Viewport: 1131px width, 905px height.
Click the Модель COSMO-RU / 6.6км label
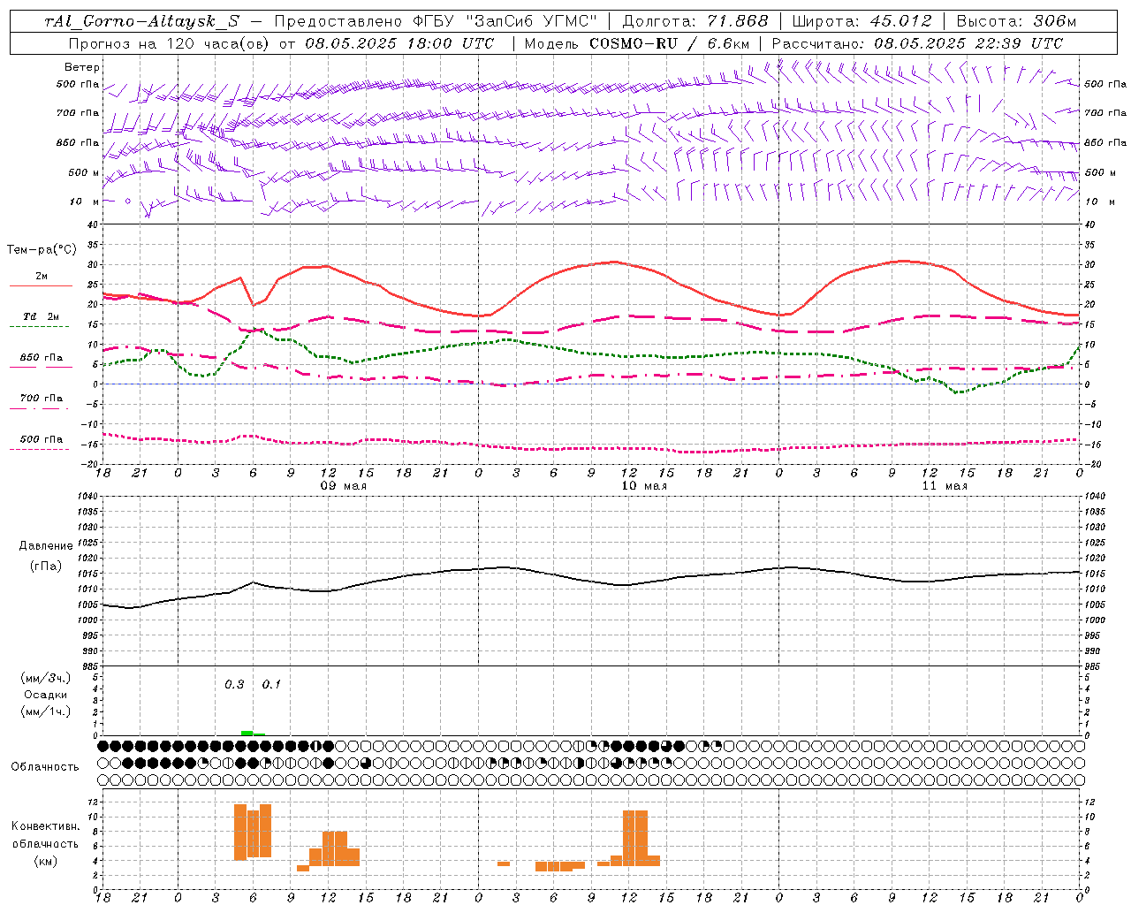637,43
